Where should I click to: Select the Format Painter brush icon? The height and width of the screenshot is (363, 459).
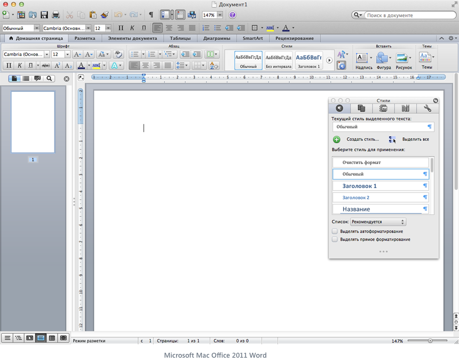point(105,14)
